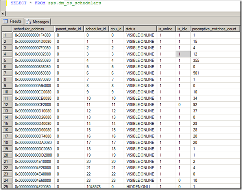
Task: Select row header number 1
Action: point(7,35)
